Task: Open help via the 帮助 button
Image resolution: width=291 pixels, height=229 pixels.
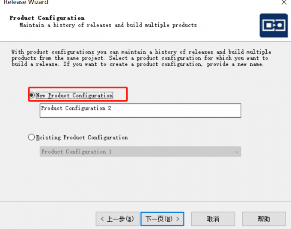Action: point(264,219)
